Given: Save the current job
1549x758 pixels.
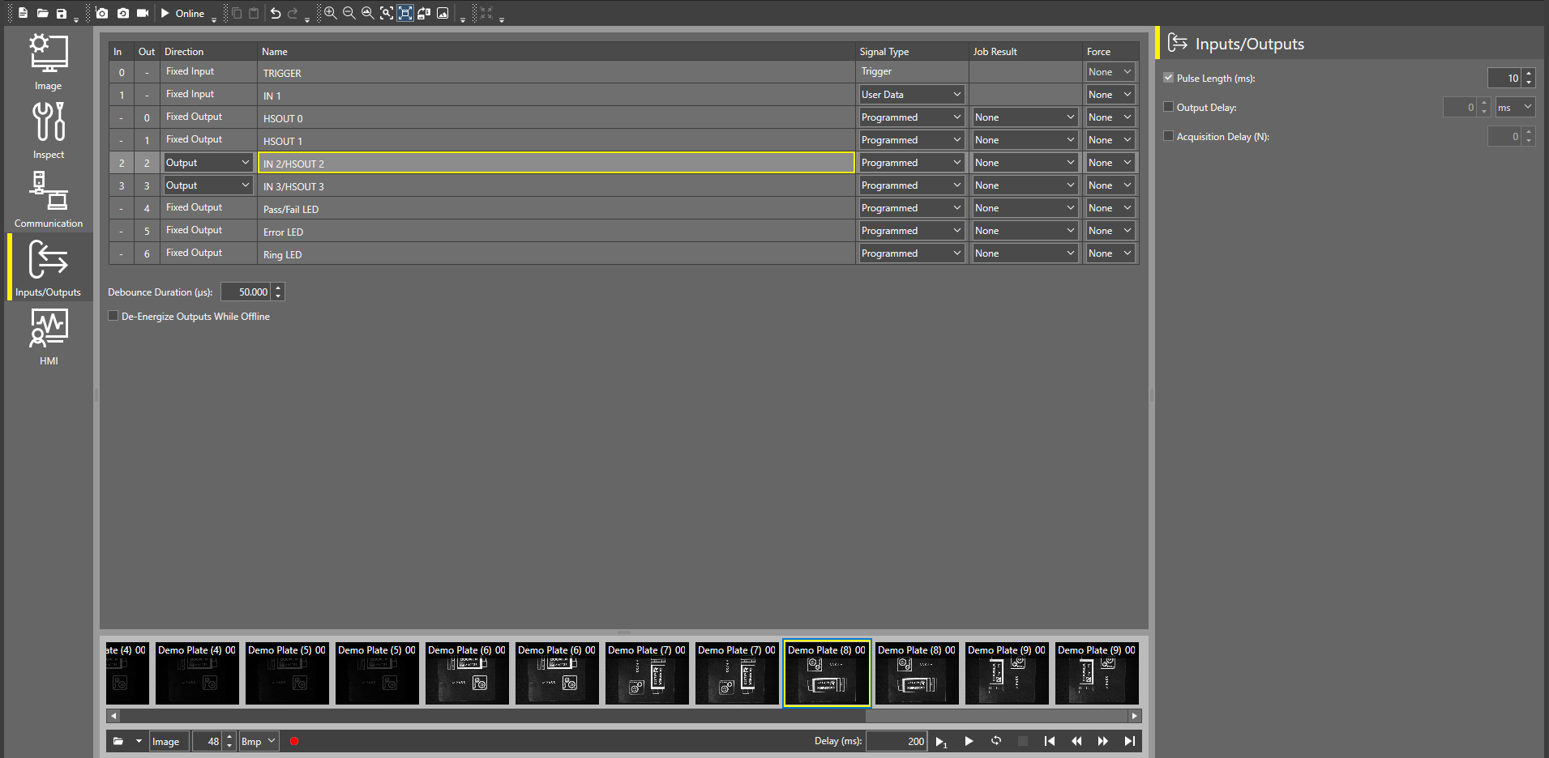Looking at the screenshot, I should tap(62, 13).
